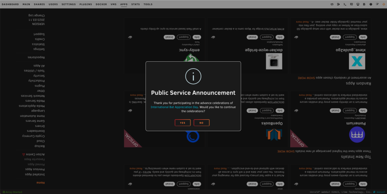Install the Actual finance app
This screenshot has height=194, width=387.
point(252,184)
